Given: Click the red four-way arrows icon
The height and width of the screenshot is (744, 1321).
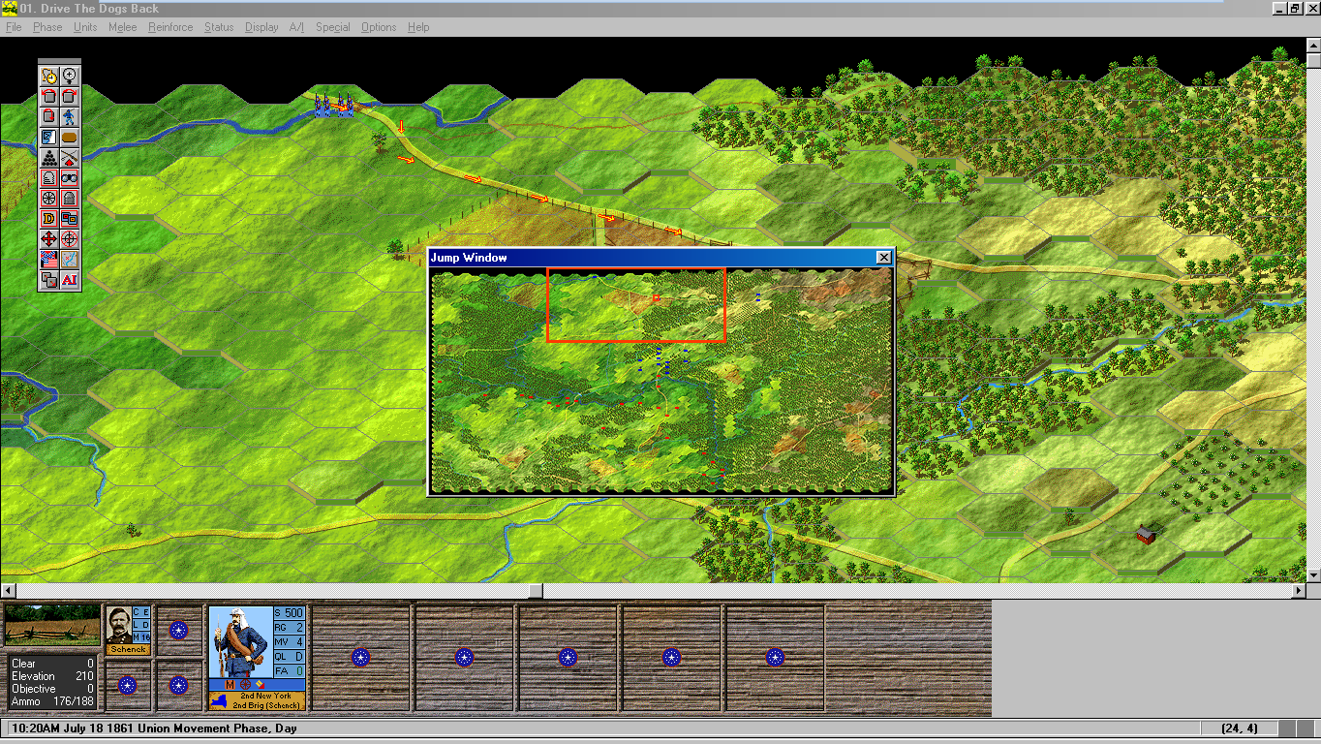Looking at the screenshot, I should pos(49,238).
